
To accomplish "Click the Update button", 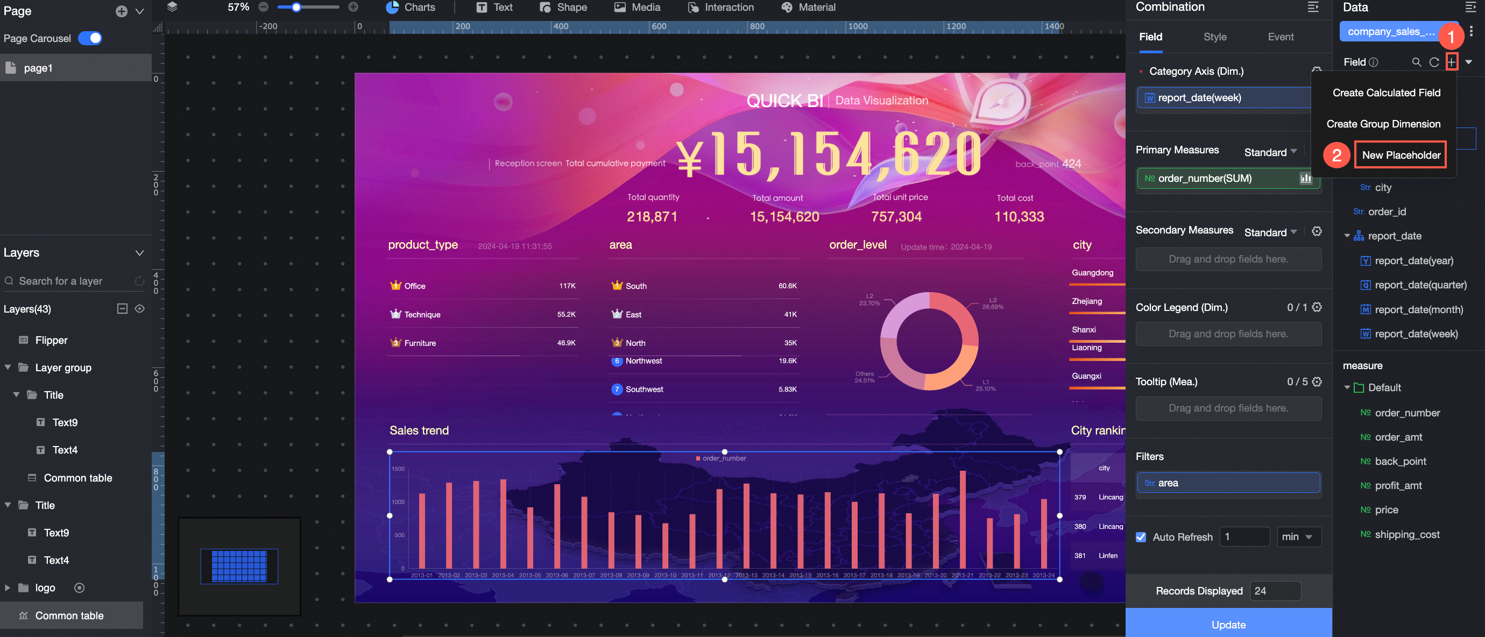I will click(x=1228, y=624).
